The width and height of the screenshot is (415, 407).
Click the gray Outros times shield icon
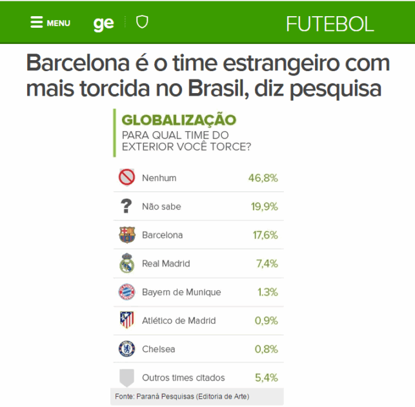pos(127,377)
